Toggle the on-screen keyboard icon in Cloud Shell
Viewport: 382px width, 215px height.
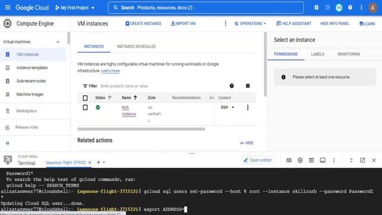click(289, 161)
